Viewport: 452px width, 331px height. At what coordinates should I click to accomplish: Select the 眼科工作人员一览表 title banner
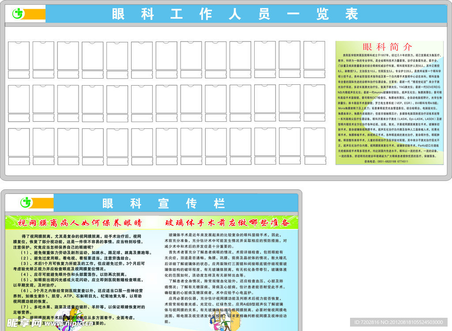(246, 14)
